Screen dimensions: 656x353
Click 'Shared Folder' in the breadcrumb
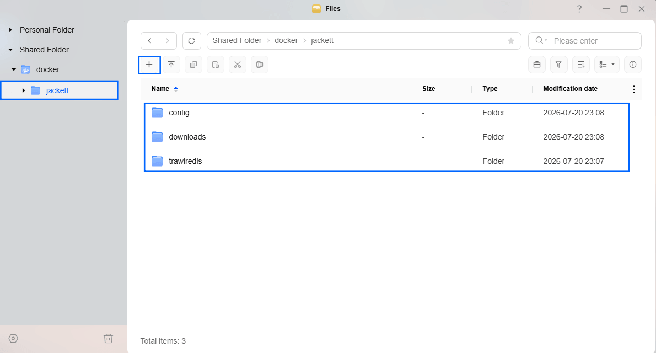pyautogui.click(x=237, y=41)
